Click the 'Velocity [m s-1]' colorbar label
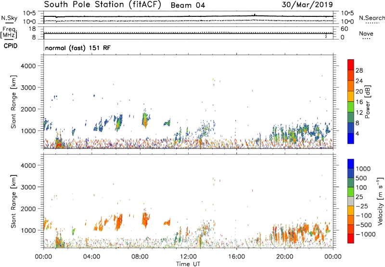 pyautogui.click(x=380, y=201)
